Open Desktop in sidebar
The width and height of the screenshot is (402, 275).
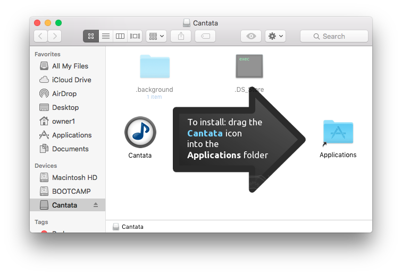click(x=68, y=108)
